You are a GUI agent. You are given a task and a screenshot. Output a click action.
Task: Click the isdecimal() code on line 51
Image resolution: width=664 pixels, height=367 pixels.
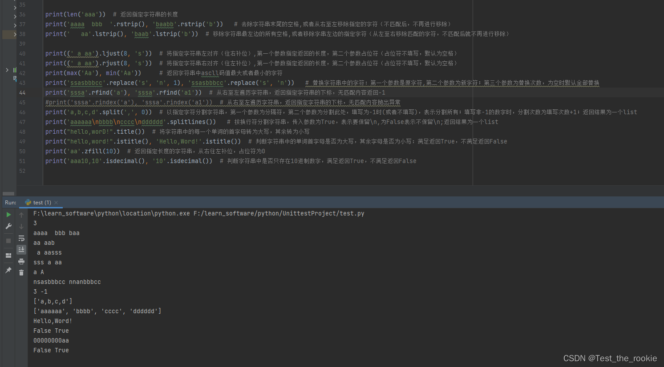tap(129, 161)
